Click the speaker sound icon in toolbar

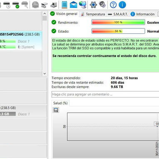tap(102, 5)
